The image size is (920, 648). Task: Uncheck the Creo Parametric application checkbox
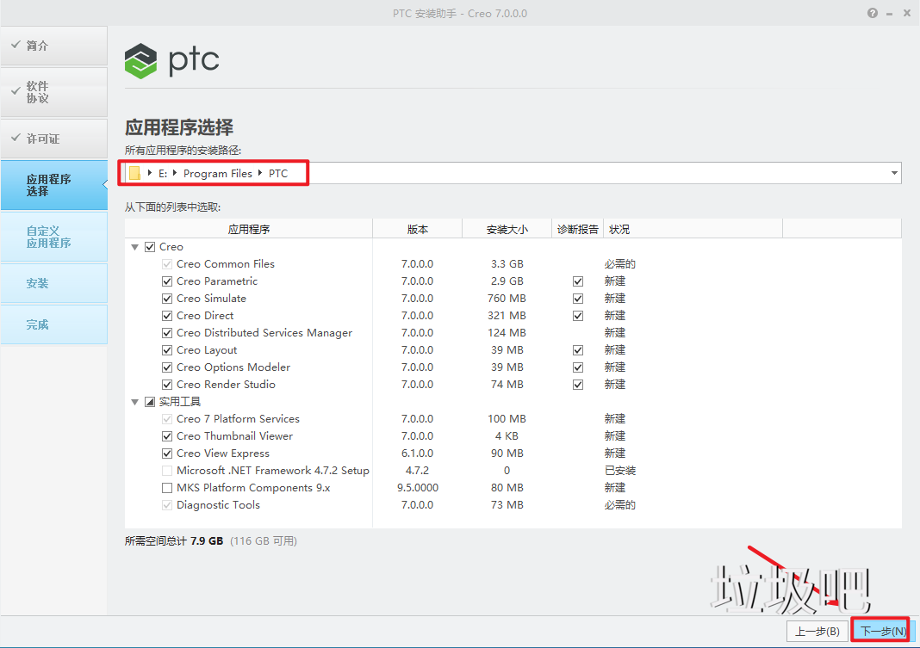tap(167, 281)
